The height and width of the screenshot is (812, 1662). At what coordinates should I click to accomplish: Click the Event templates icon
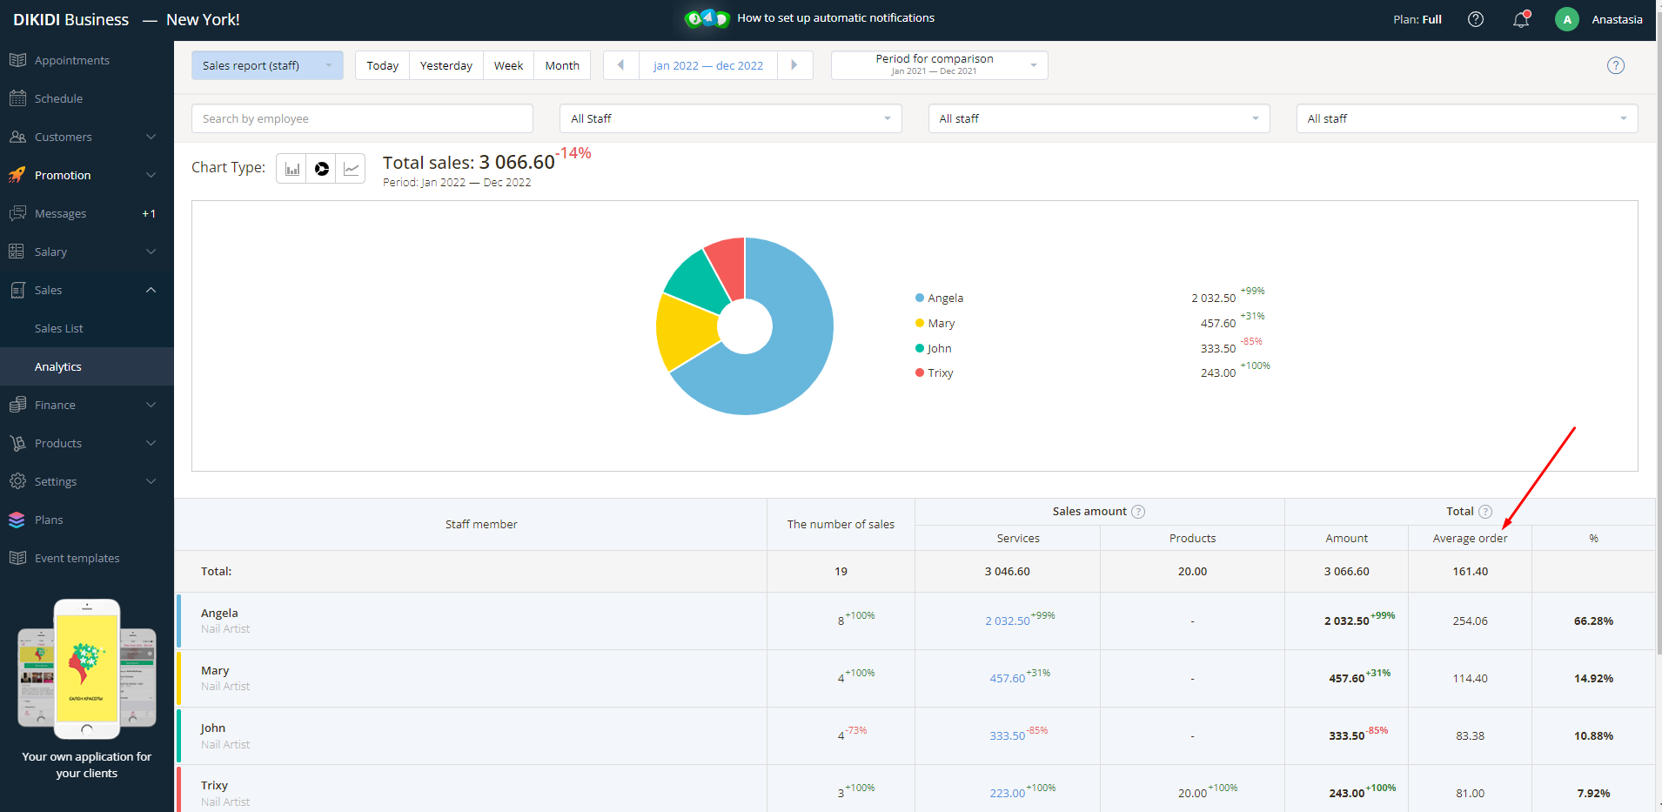(x=17, y=558)
